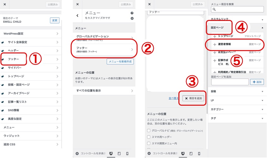Image resolution: width=267 pixels, height=161 pixels.
Task: Check the スマホ用ヘッダー checkbox
Action: pyautogui.click(x=149, y=137)
